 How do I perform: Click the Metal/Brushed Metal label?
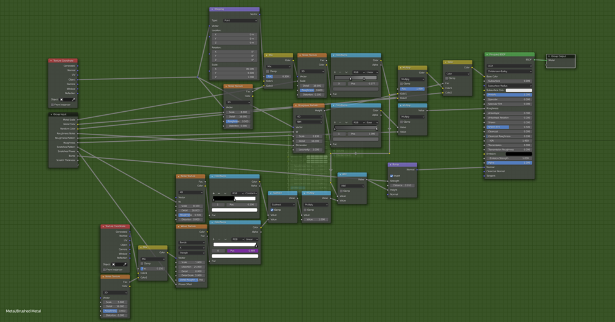(x=23, y=311)
